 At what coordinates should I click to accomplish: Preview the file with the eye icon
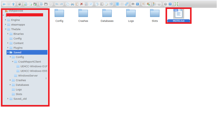click(x=133, y=4)
